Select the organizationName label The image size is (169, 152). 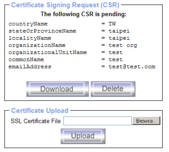(x=37, y=45)
